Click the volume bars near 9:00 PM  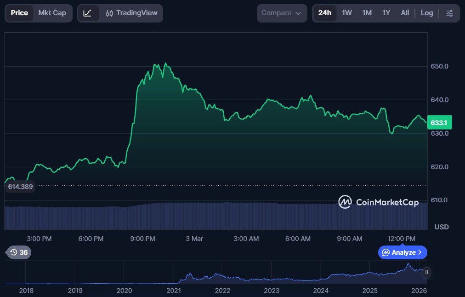143,216
